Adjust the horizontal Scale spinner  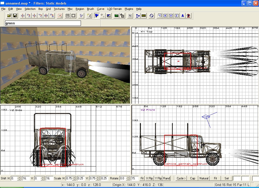click(75, 178)
